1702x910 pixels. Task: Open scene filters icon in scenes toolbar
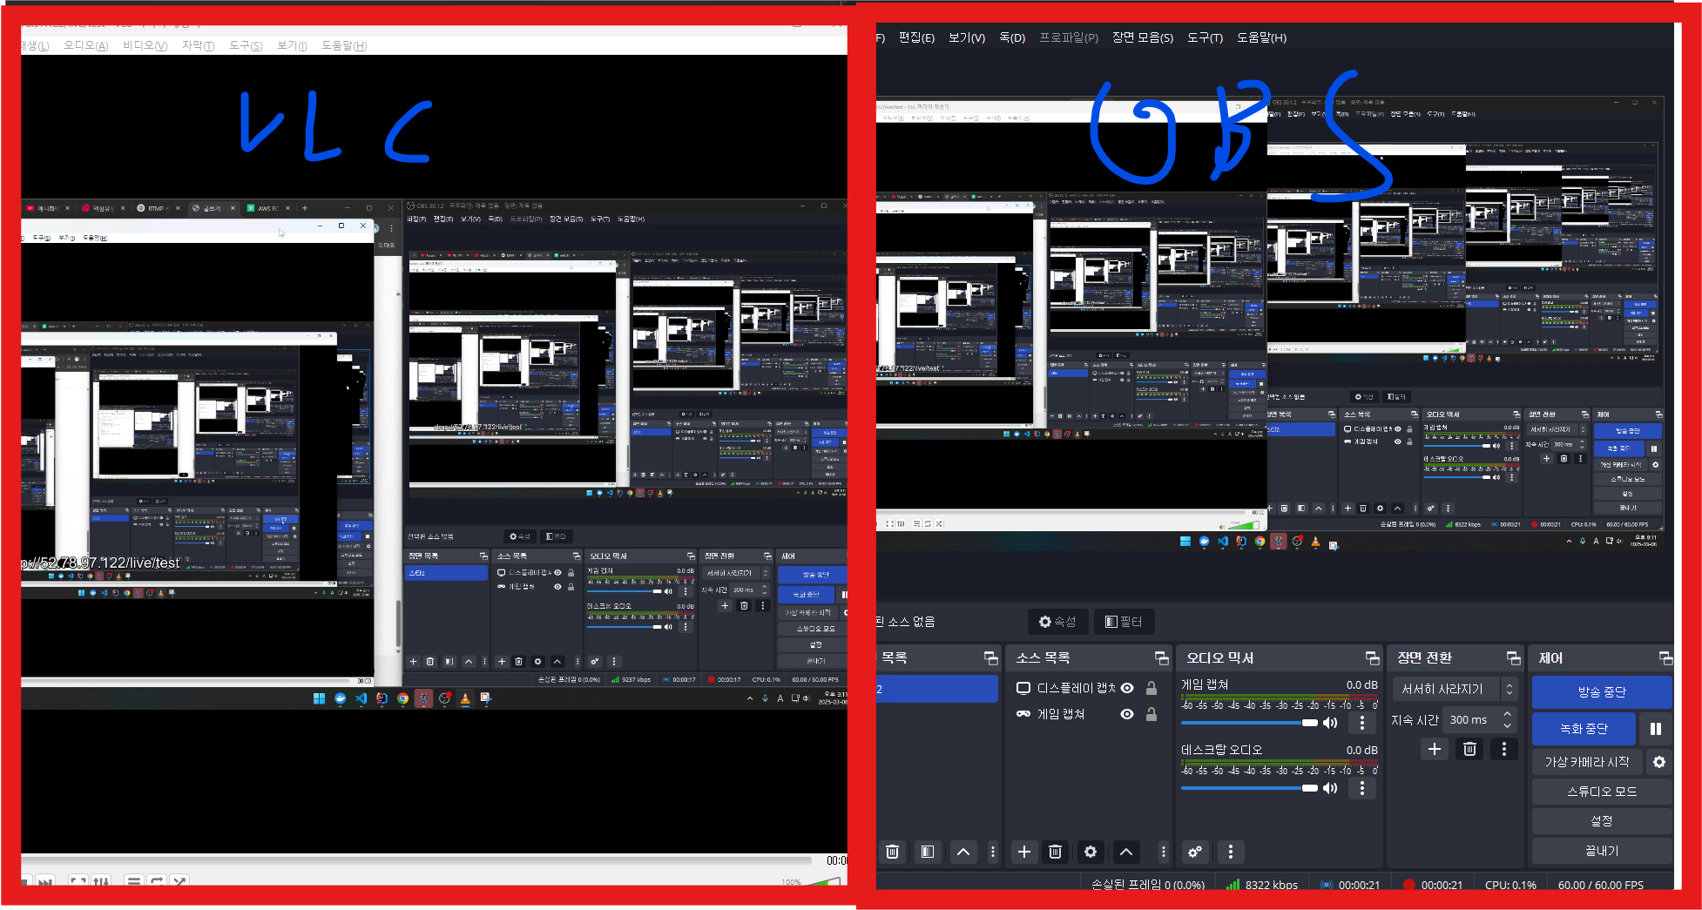pos(928,852)
